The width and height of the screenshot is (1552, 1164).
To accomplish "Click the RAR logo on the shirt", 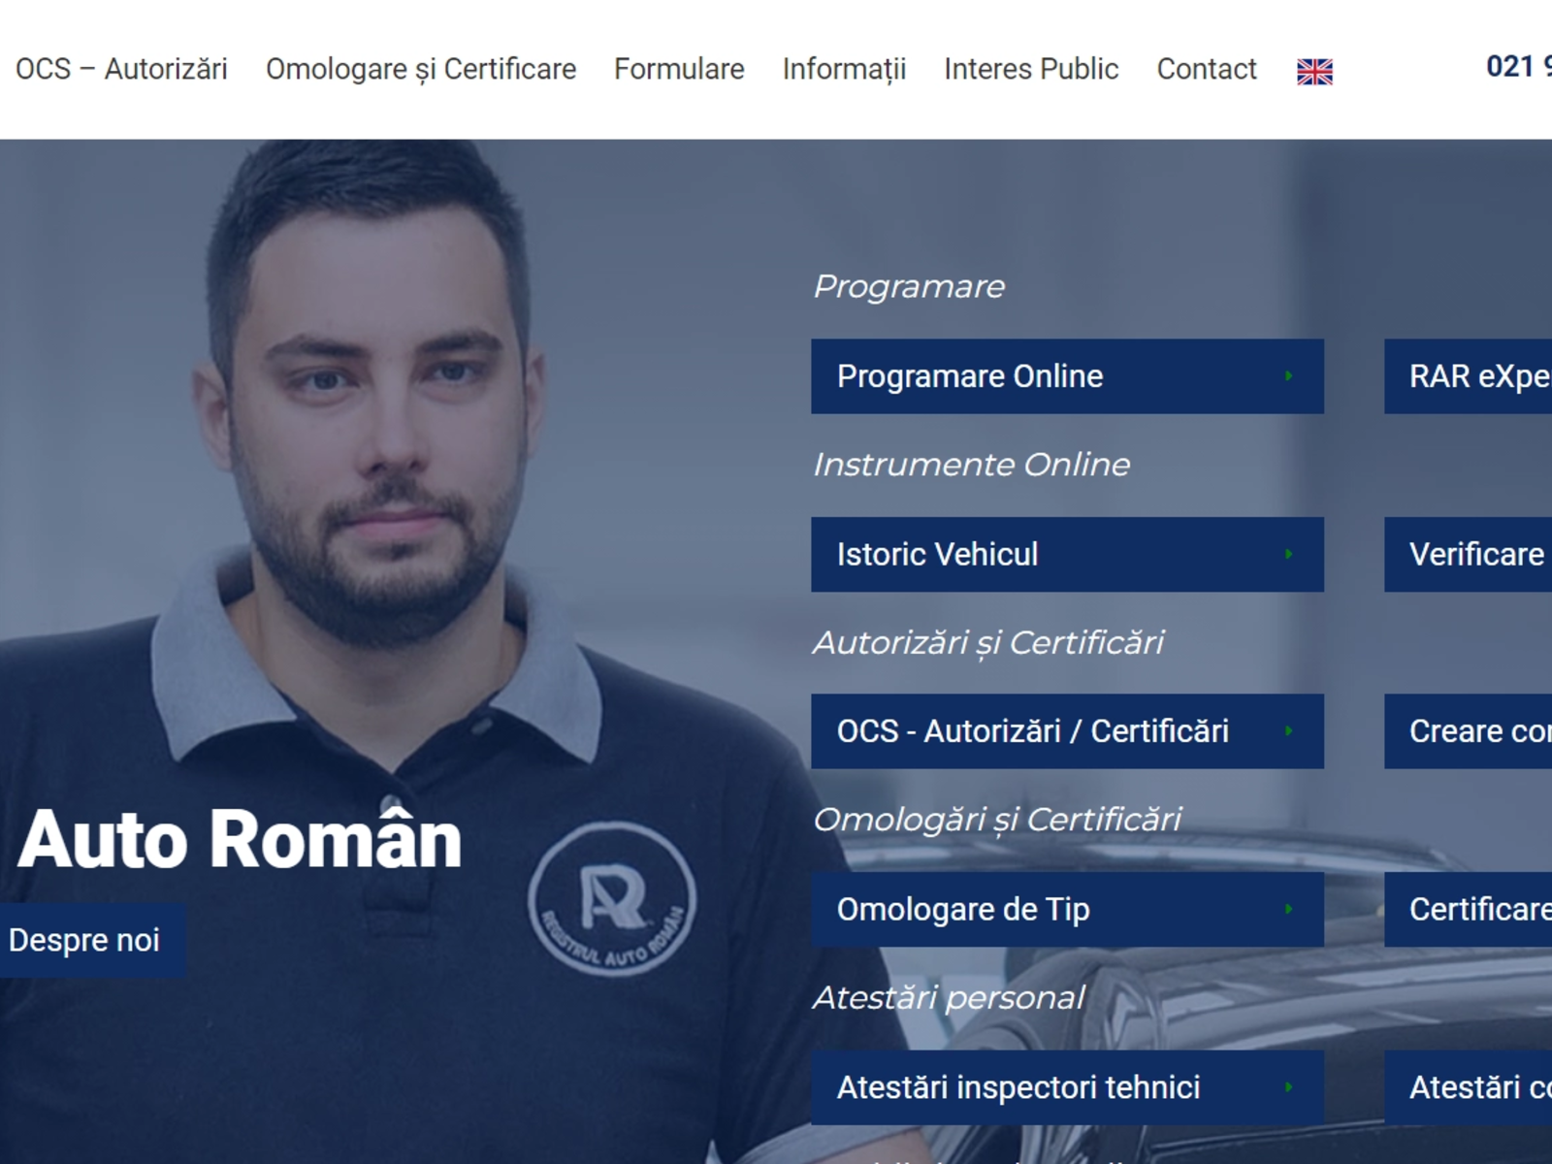I will coord(612,899).
